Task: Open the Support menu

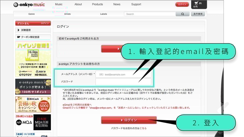Action: pos(136,4)
